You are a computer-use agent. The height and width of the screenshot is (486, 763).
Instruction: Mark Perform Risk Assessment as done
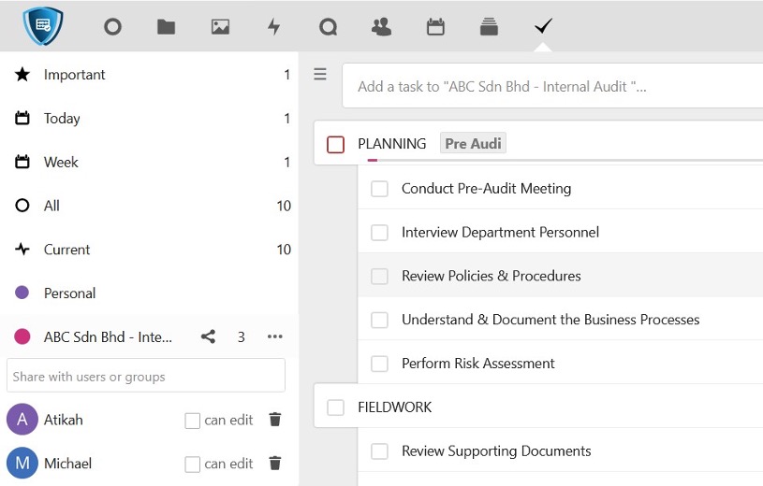(379, 364)
